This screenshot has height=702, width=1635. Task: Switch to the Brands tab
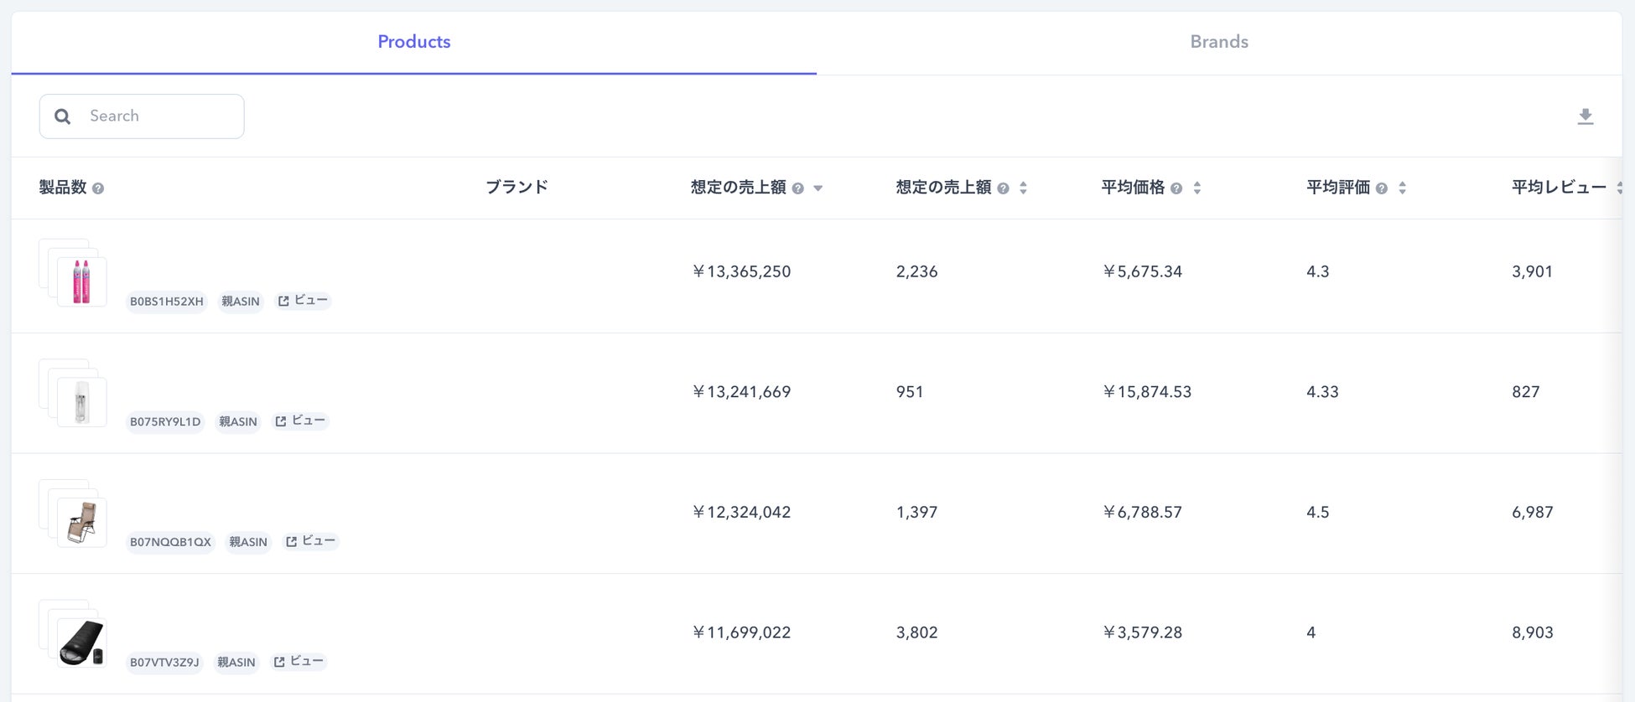coord(1219,42)
